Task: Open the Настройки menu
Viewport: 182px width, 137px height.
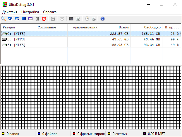Action: click(x=30, y=12)
